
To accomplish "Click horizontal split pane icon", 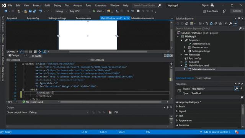I will pos(168,56).
